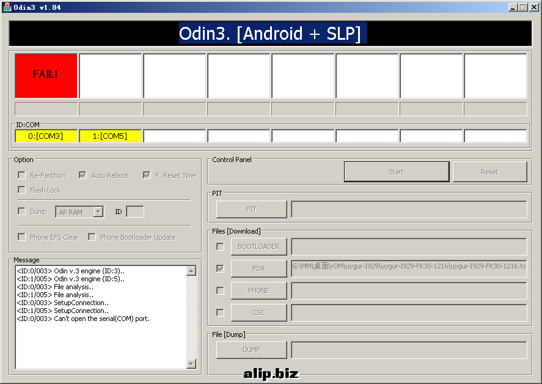Open the AP RAM dump dropdown
This screenshot has width=542, height=384.
[x=98, y=212]
